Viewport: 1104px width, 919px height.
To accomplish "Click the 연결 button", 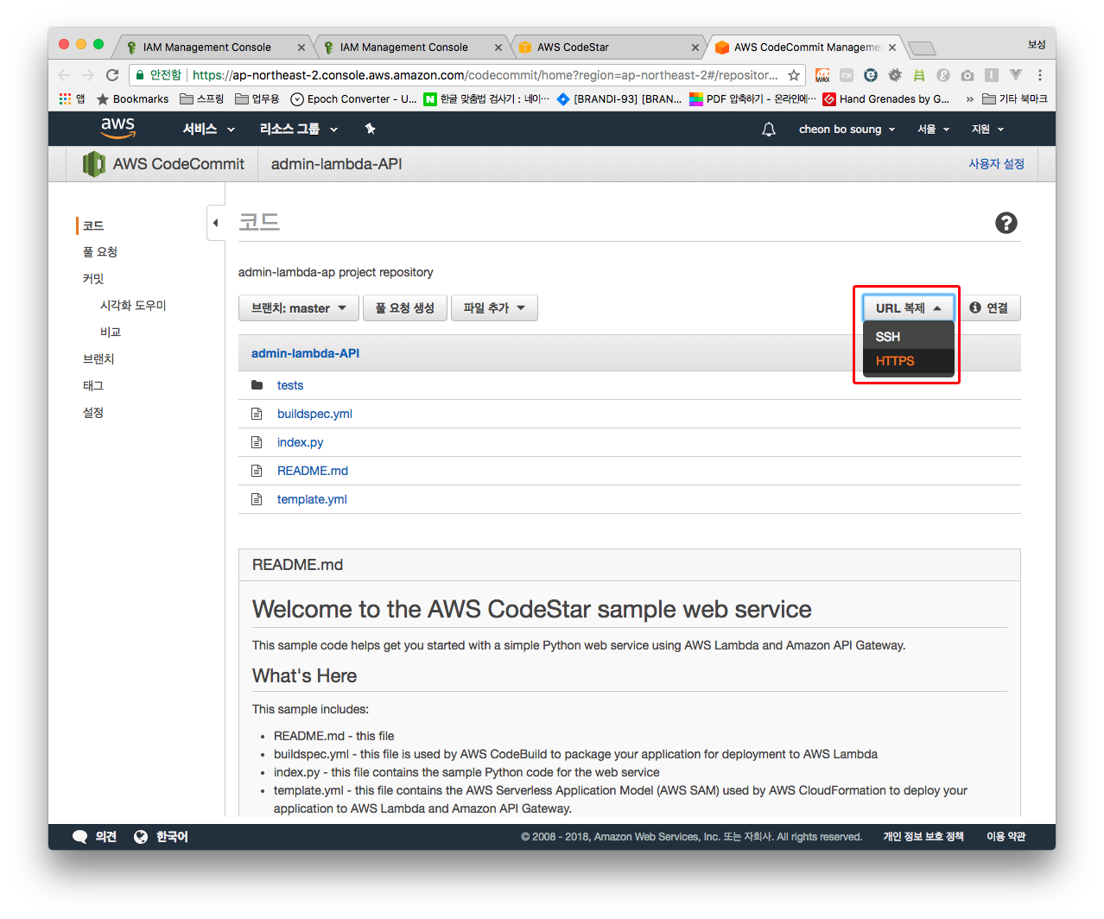I will tap(989, 308).
